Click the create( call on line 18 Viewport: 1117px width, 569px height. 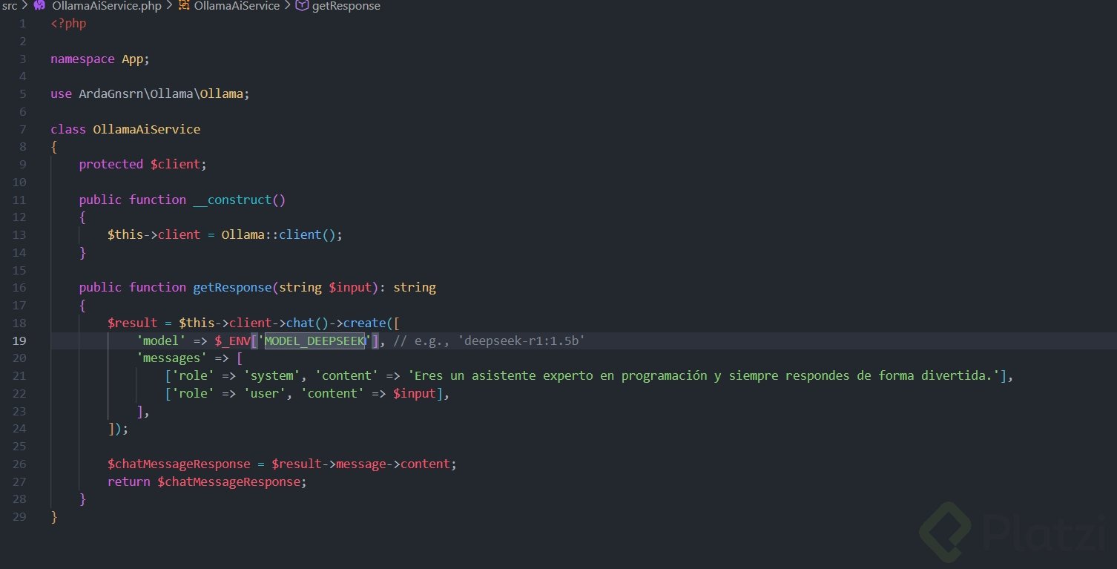pos(368,323)
